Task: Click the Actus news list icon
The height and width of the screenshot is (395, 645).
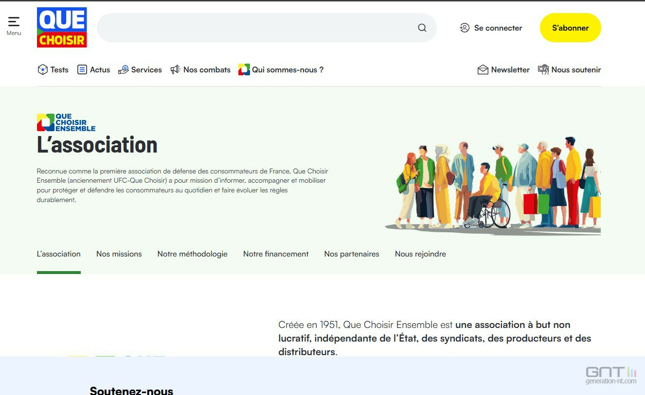Action: [x=82, y=69]
